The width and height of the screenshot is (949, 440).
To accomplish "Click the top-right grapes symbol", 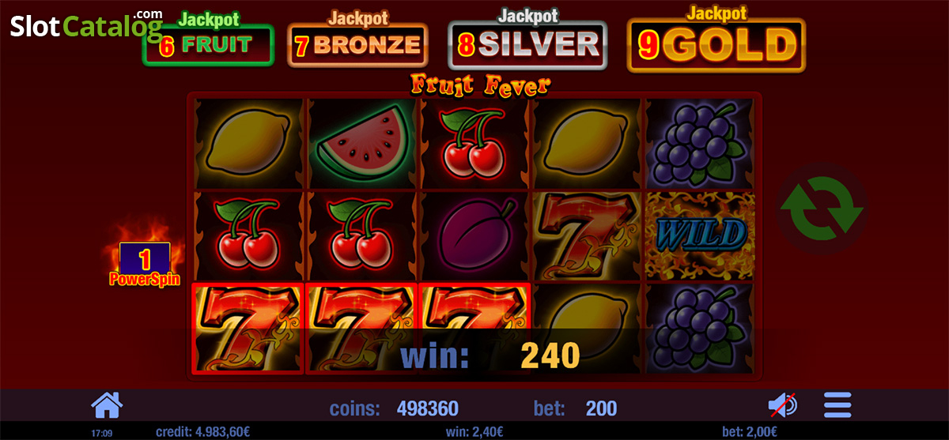I will click(x=701, y=143).
